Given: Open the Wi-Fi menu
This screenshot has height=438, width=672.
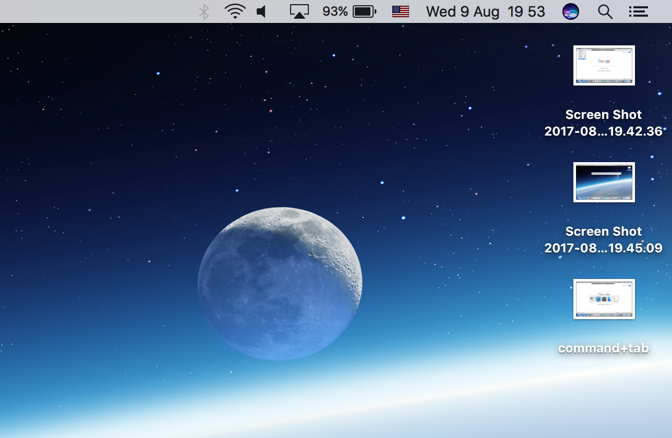Looking at the screenshot, I should click(x=235, y=11).
